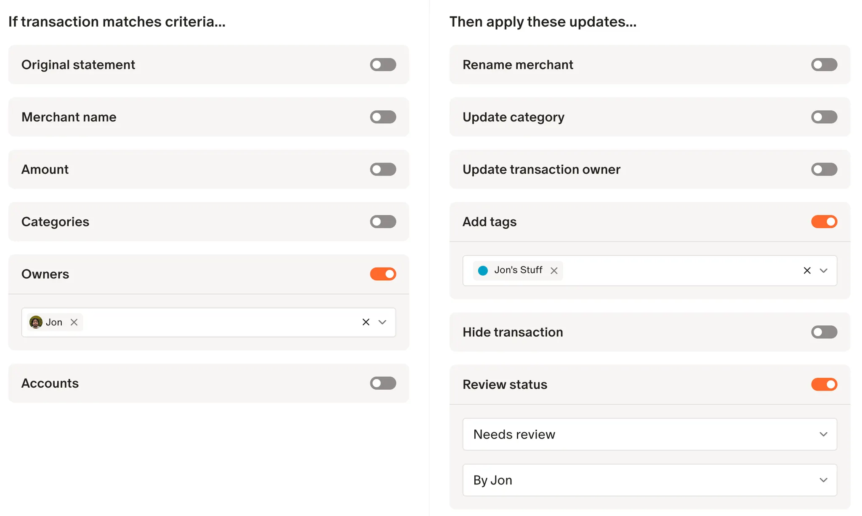
Task: Expand the Owners dropdown chevron
Action: 382,322
